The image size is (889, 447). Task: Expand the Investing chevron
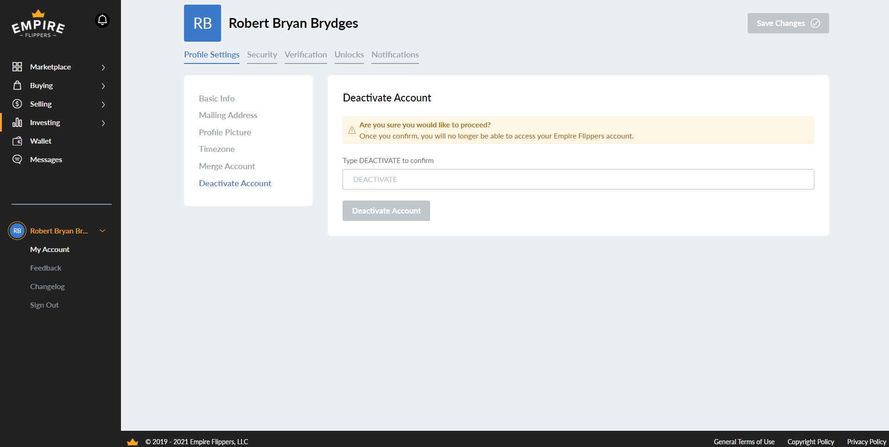click(x=103, y=123)
